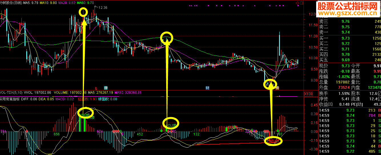
Task: Click the DEA: 0.05 value
Action: pos(46,99)
